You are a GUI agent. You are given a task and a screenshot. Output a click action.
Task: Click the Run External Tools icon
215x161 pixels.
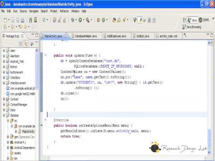[88, 20]
